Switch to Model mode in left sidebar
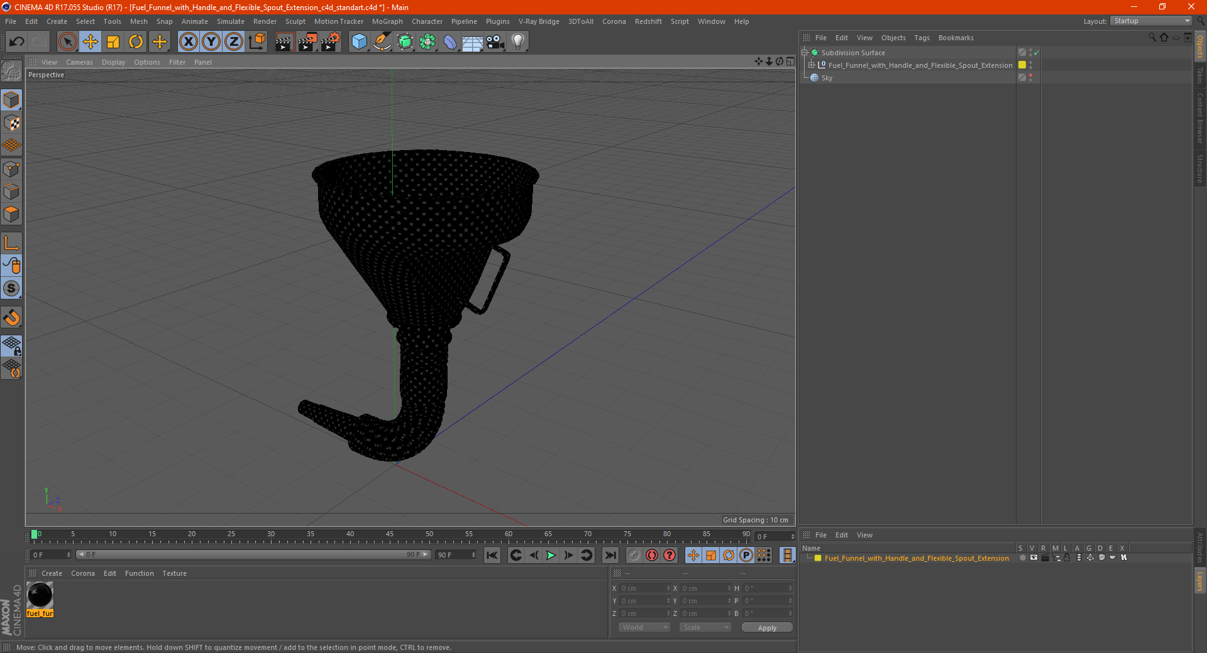The height and width of the screenshot is (653, 1207). [x=11, y=100]
